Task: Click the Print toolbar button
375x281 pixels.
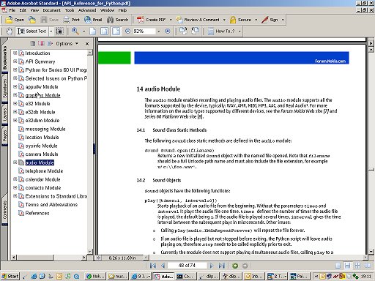Action: pos(72,20)
